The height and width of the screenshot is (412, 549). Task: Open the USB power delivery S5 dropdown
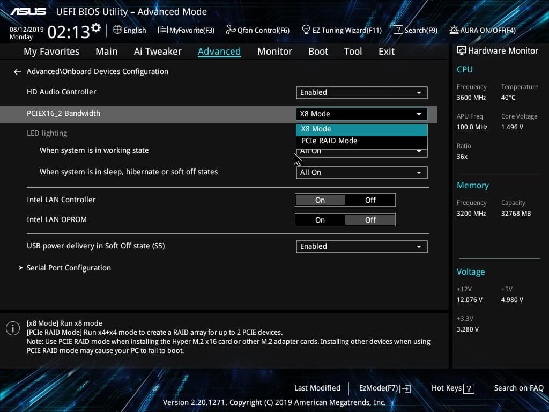[x=362, y=247]
